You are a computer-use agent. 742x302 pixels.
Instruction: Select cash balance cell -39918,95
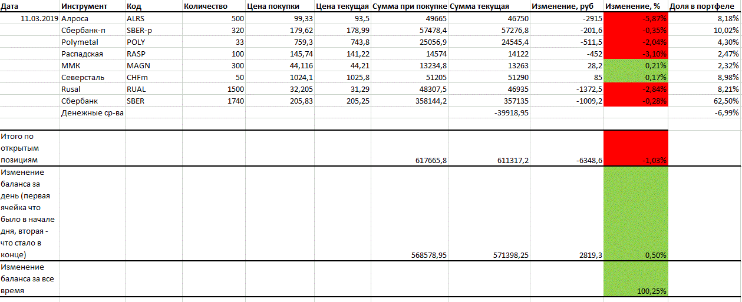[x=489, y=112]
